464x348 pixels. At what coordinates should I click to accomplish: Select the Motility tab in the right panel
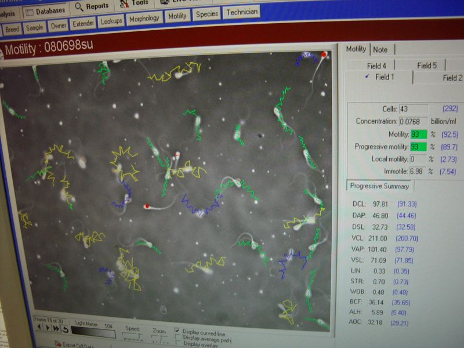356,49
